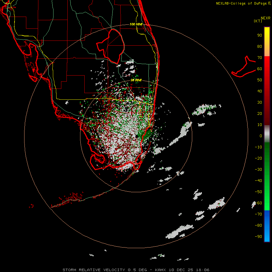The height and width of the screenshot is (272, 272).
Task: Click the STORM RELATIVE VELOCITY caption text
Action: (x=94, y=270)
